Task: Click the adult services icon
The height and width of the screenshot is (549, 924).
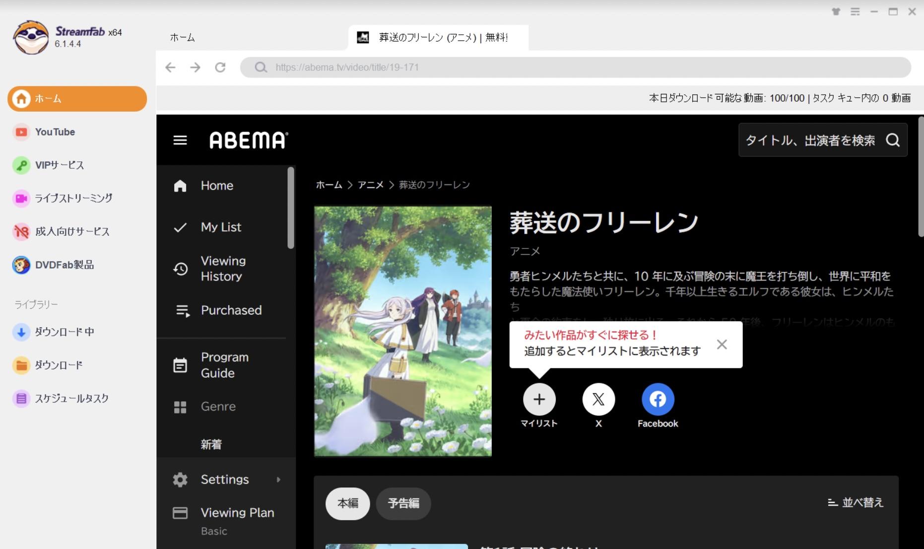Action: (x=21, y=232)
